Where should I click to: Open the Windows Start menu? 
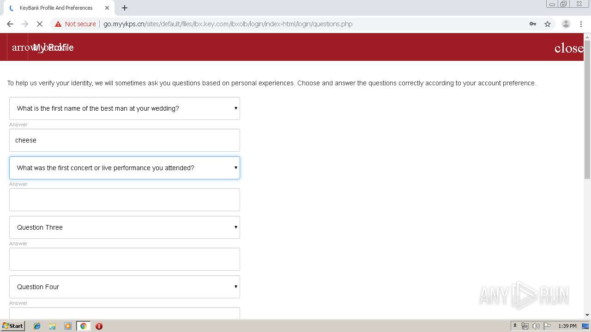12,326
